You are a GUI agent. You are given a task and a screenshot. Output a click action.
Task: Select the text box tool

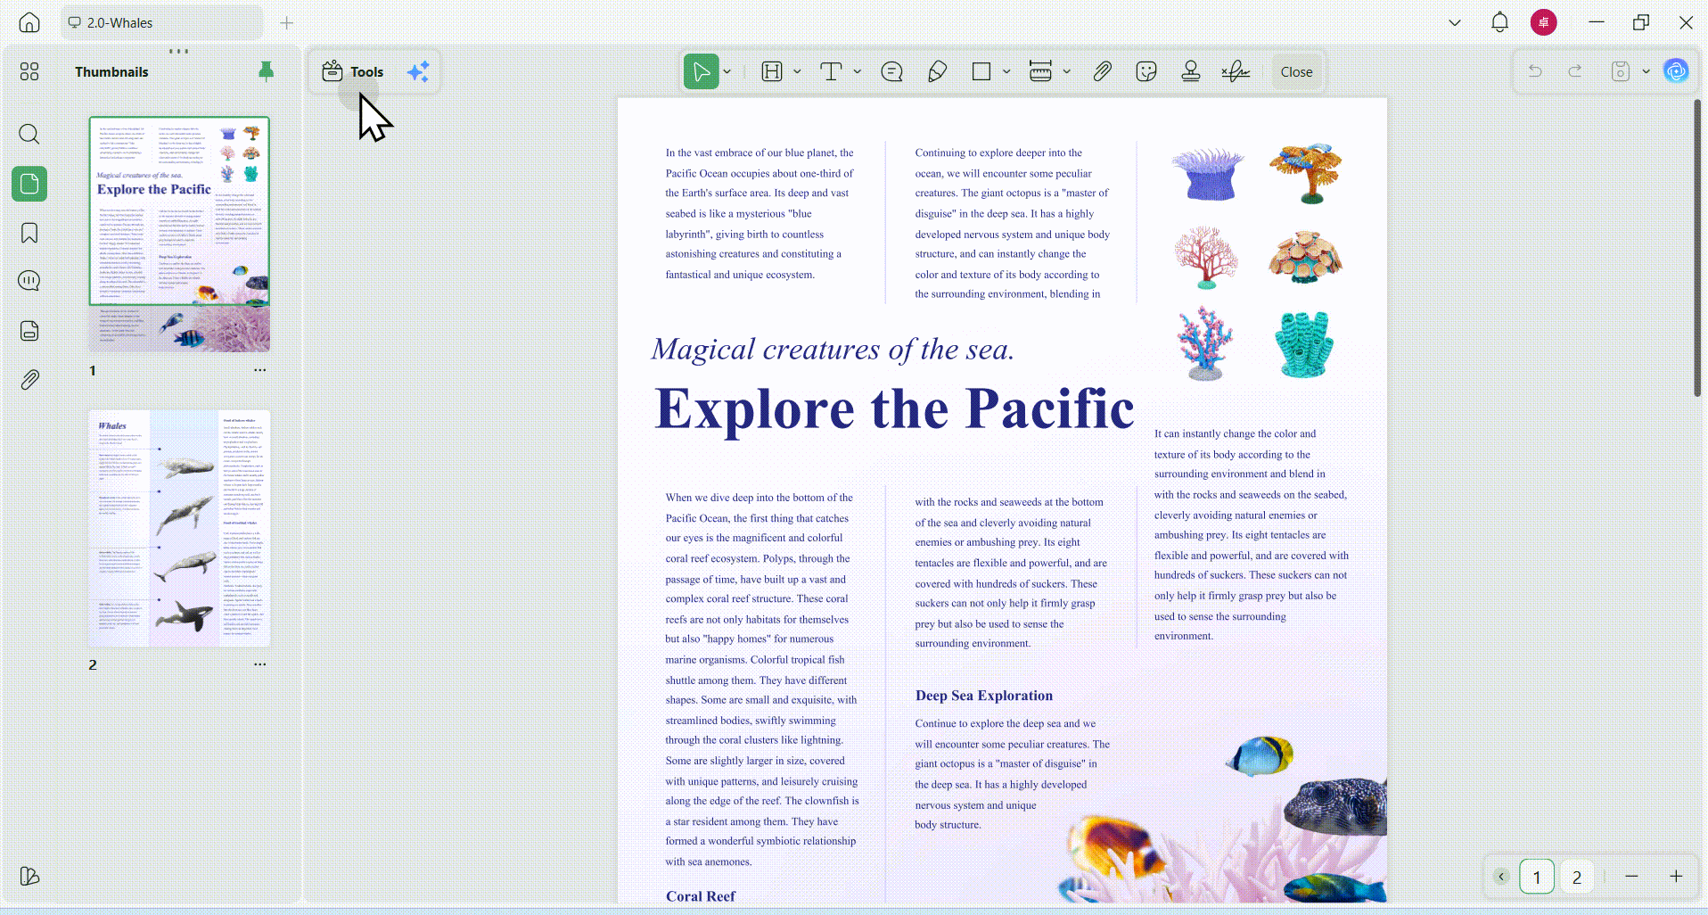pos(831,71)
